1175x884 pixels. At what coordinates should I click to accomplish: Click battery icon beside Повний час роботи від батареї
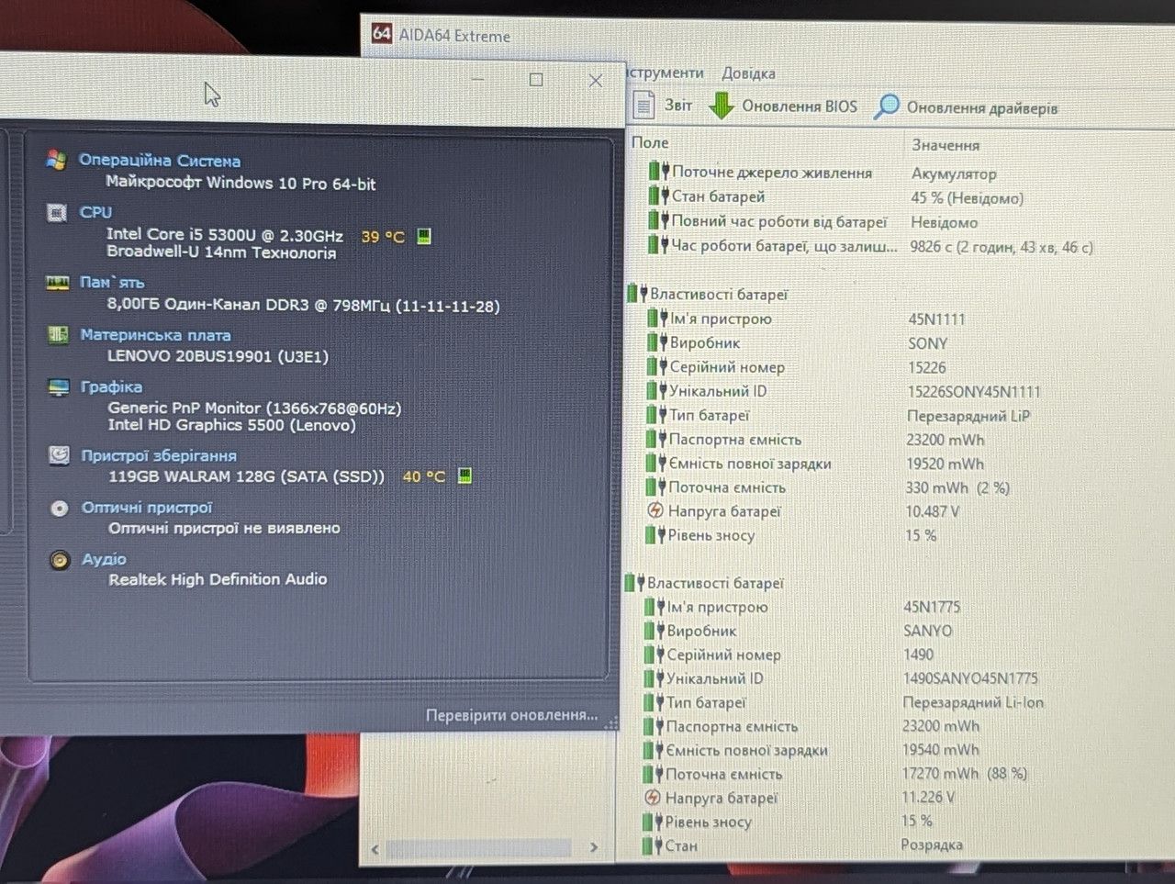(x=658, y=220)
